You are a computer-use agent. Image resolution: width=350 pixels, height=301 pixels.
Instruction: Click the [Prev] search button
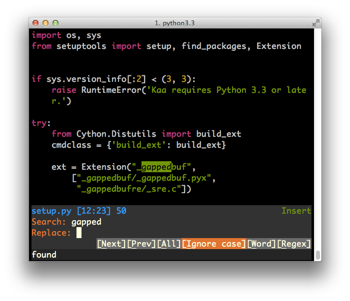coord(141,244)
